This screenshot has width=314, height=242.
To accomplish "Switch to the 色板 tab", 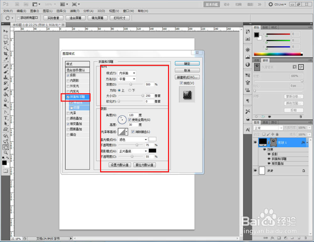I will (265, 27).
